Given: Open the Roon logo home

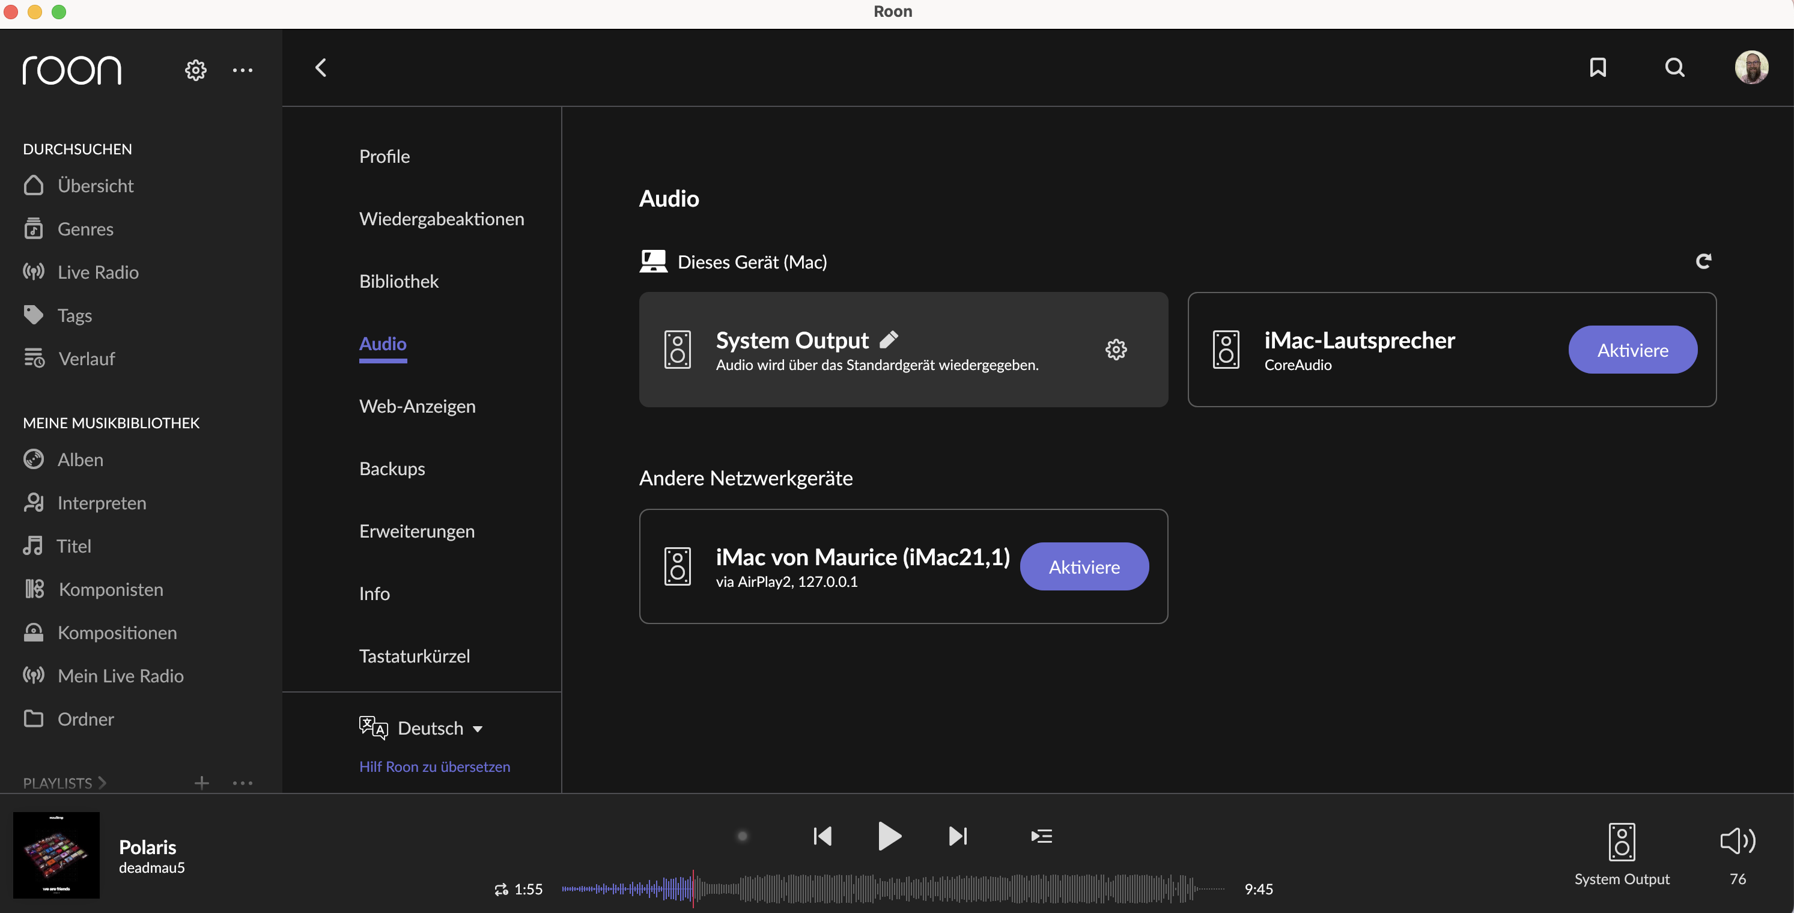Looking at the screenshot, I should coord(71,70).
